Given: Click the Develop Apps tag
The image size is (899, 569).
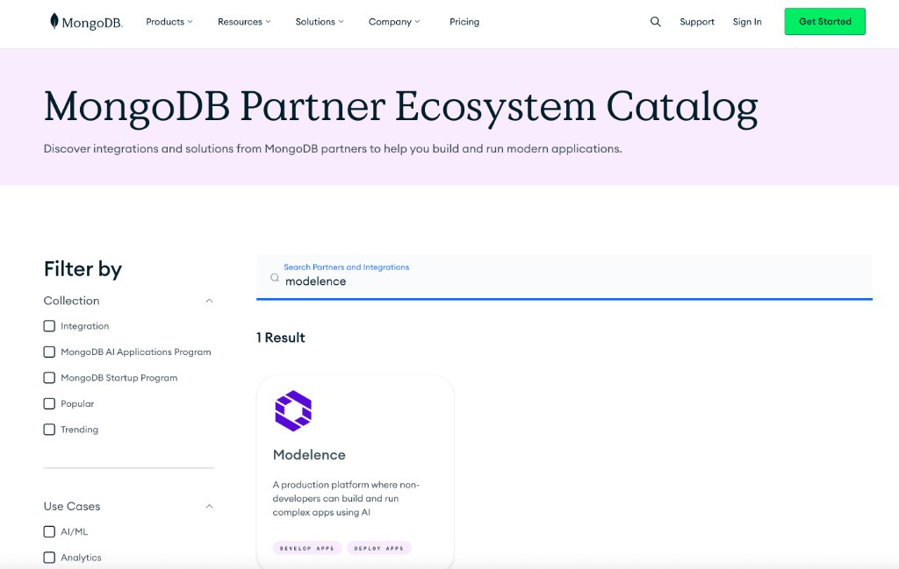Looking at the screenshot, I should tap(306, 548).
